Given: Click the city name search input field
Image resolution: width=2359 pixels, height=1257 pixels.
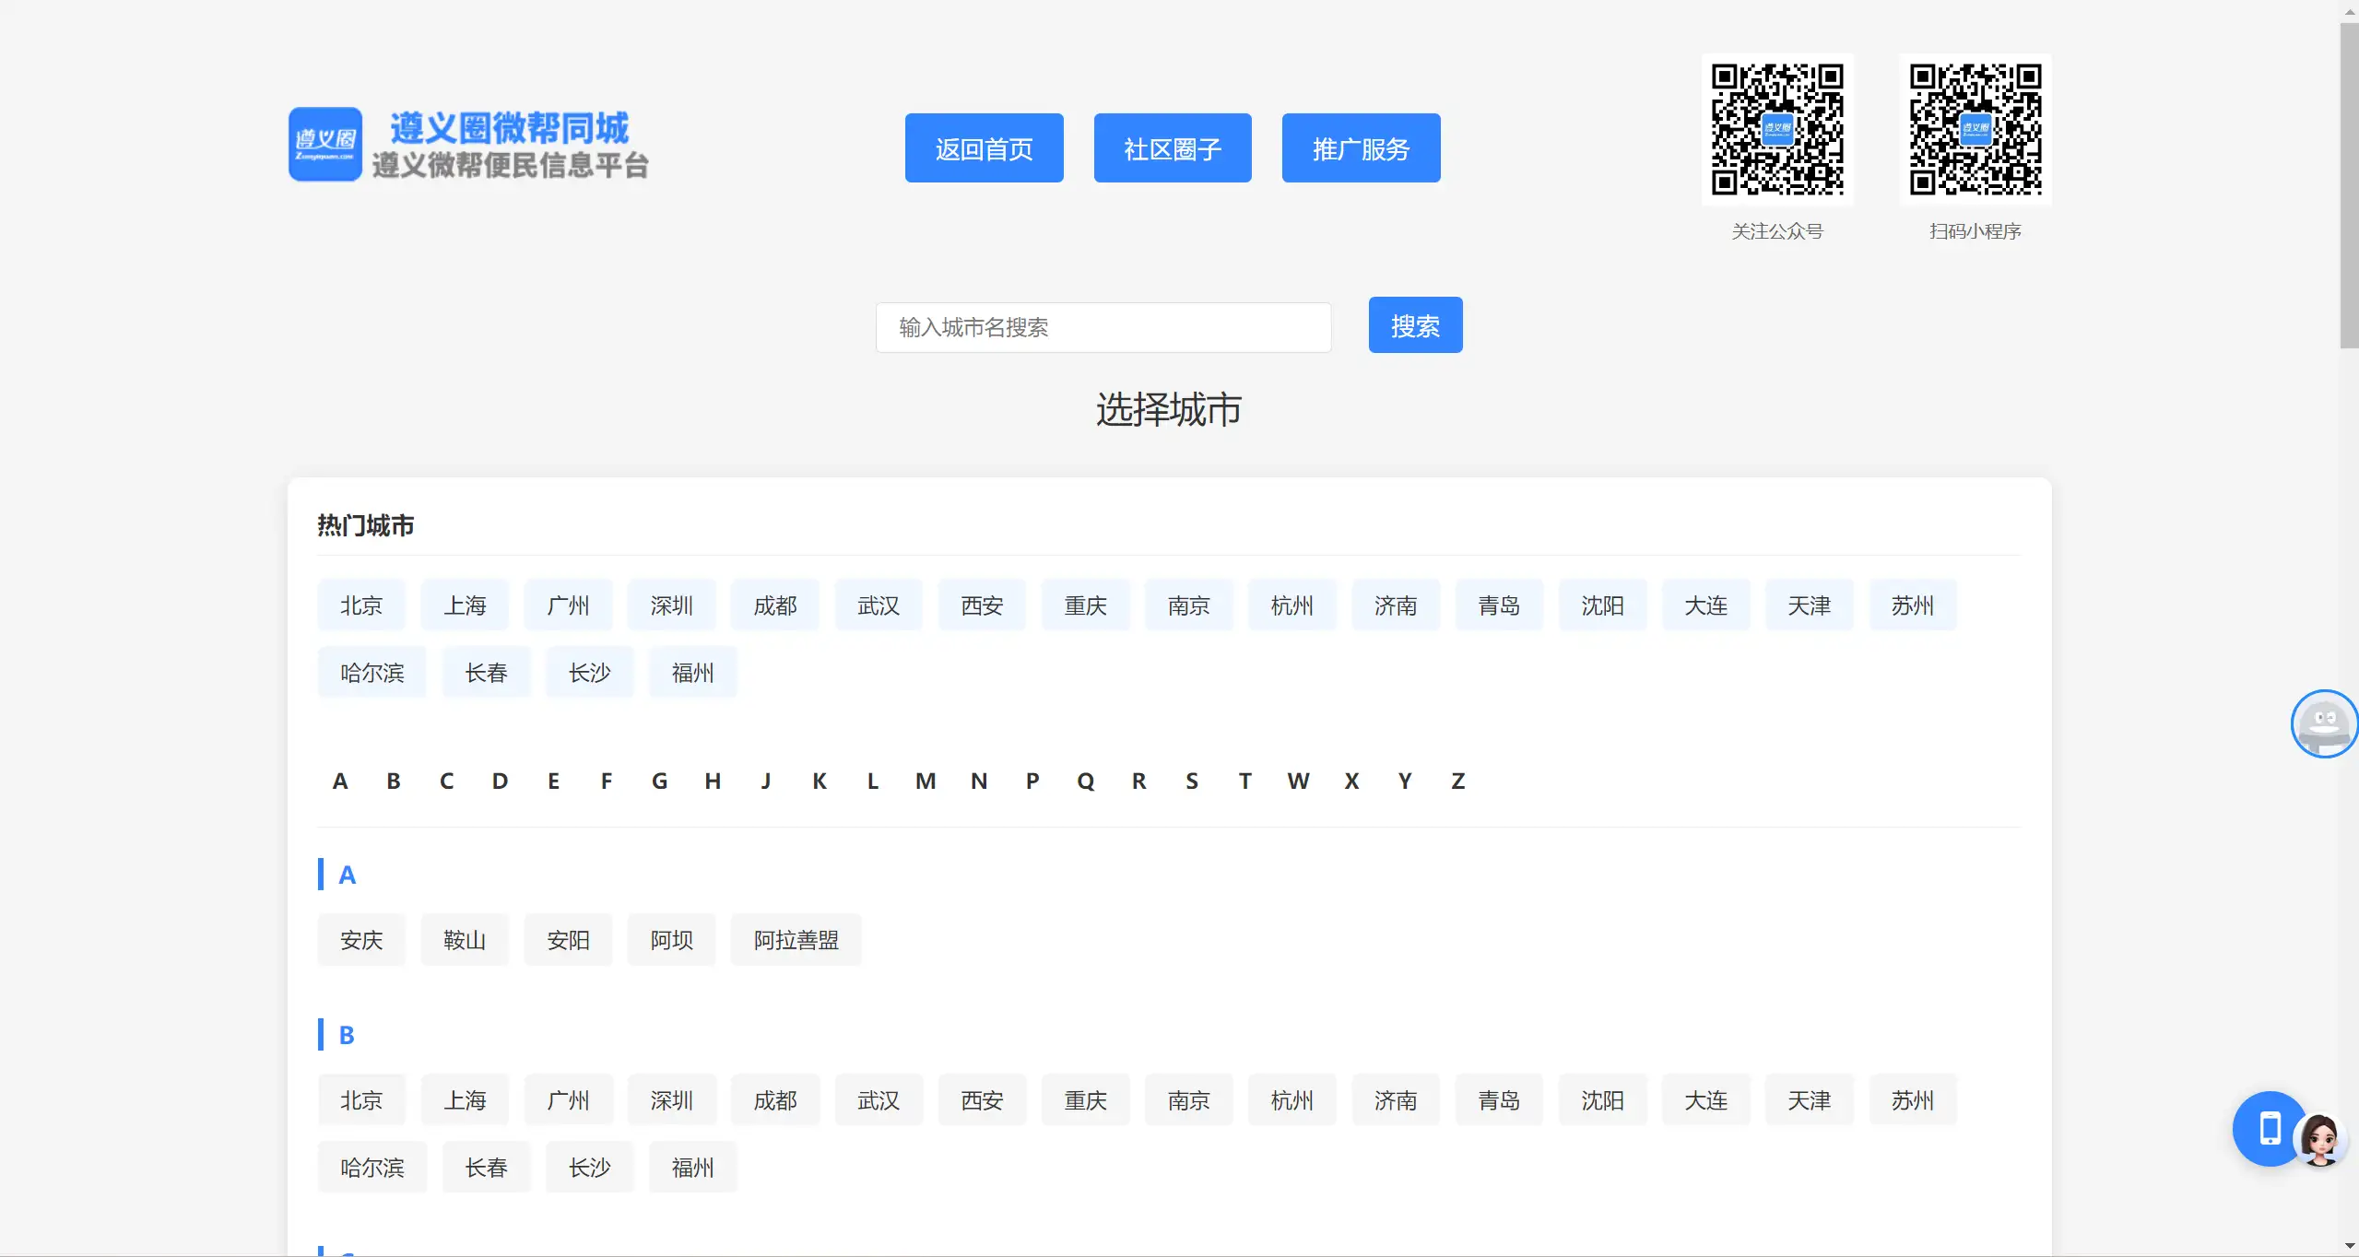Looking at the screenshot, I should (x=1103, y=327).
